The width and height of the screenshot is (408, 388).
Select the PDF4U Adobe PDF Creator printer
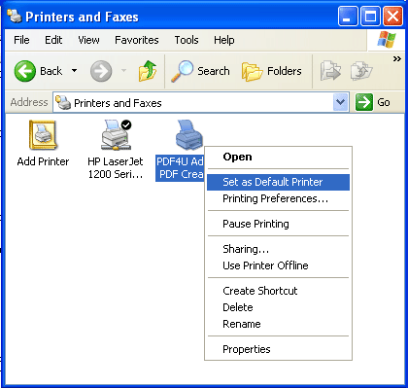tap(189, 135)
